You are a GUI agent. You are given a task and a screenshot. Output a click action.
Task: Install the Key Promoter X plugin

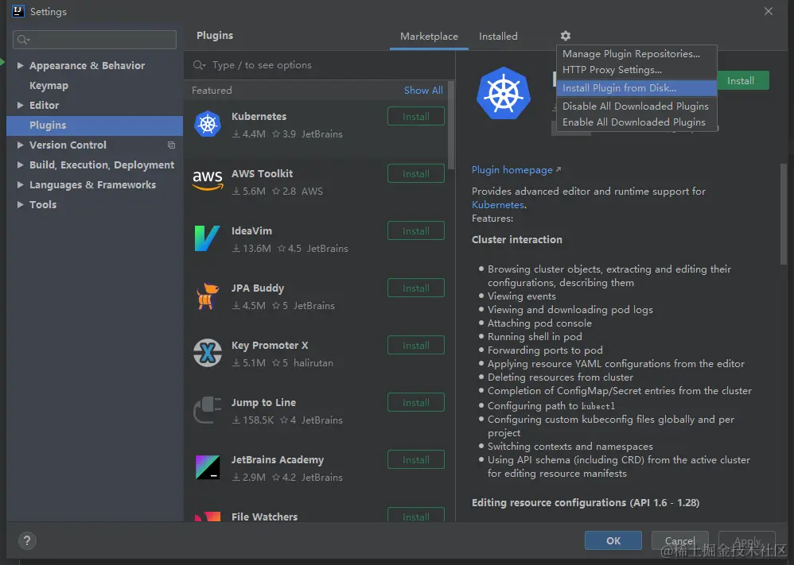pos(416,345)
